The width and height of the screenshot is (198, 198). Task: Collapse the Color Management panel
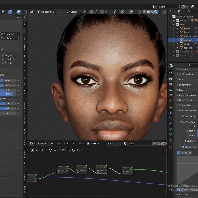[188, 110]
